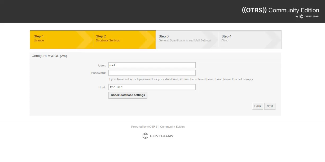The width and height of the screenshot is (325, 162).
Task: Click the 'Password:' field label
Action: click(98, 73)
